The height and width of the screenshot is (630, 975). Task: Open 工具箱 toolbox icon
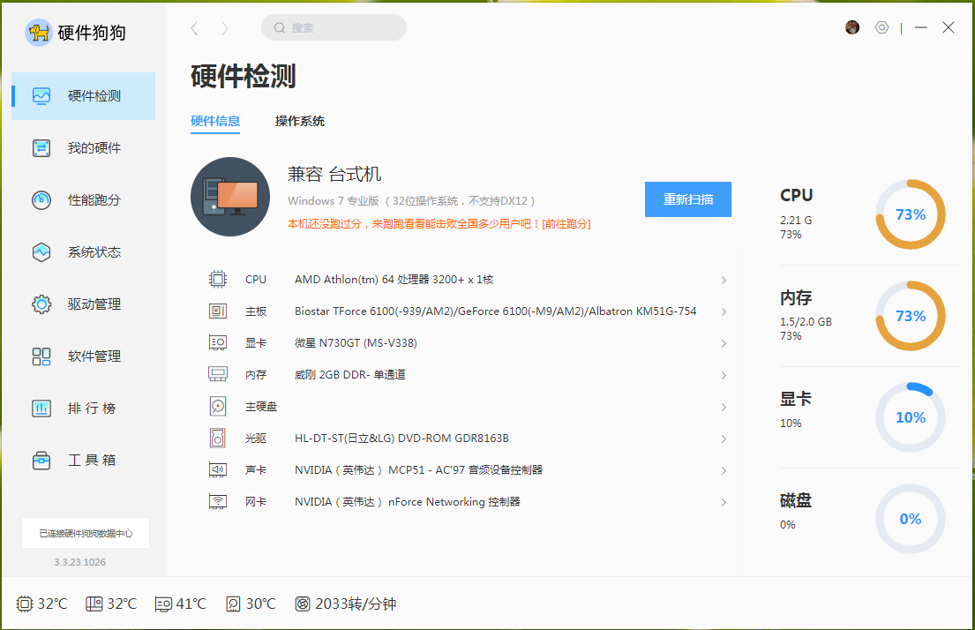[41, 461]
